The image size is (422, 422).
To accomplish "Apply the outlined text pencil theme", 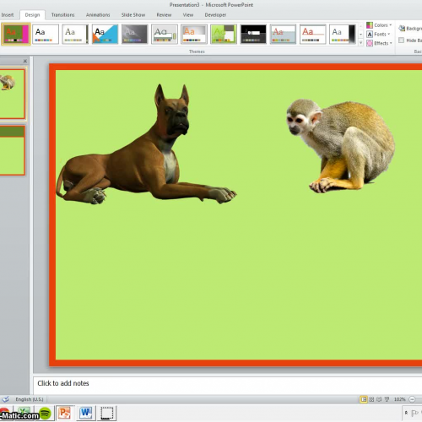I will tap(165, 34).
